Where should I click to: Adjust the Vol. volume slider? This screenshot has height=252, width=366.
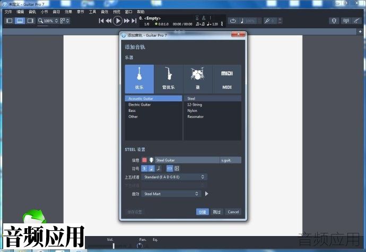pyautogui.click(x=114, y=246)
